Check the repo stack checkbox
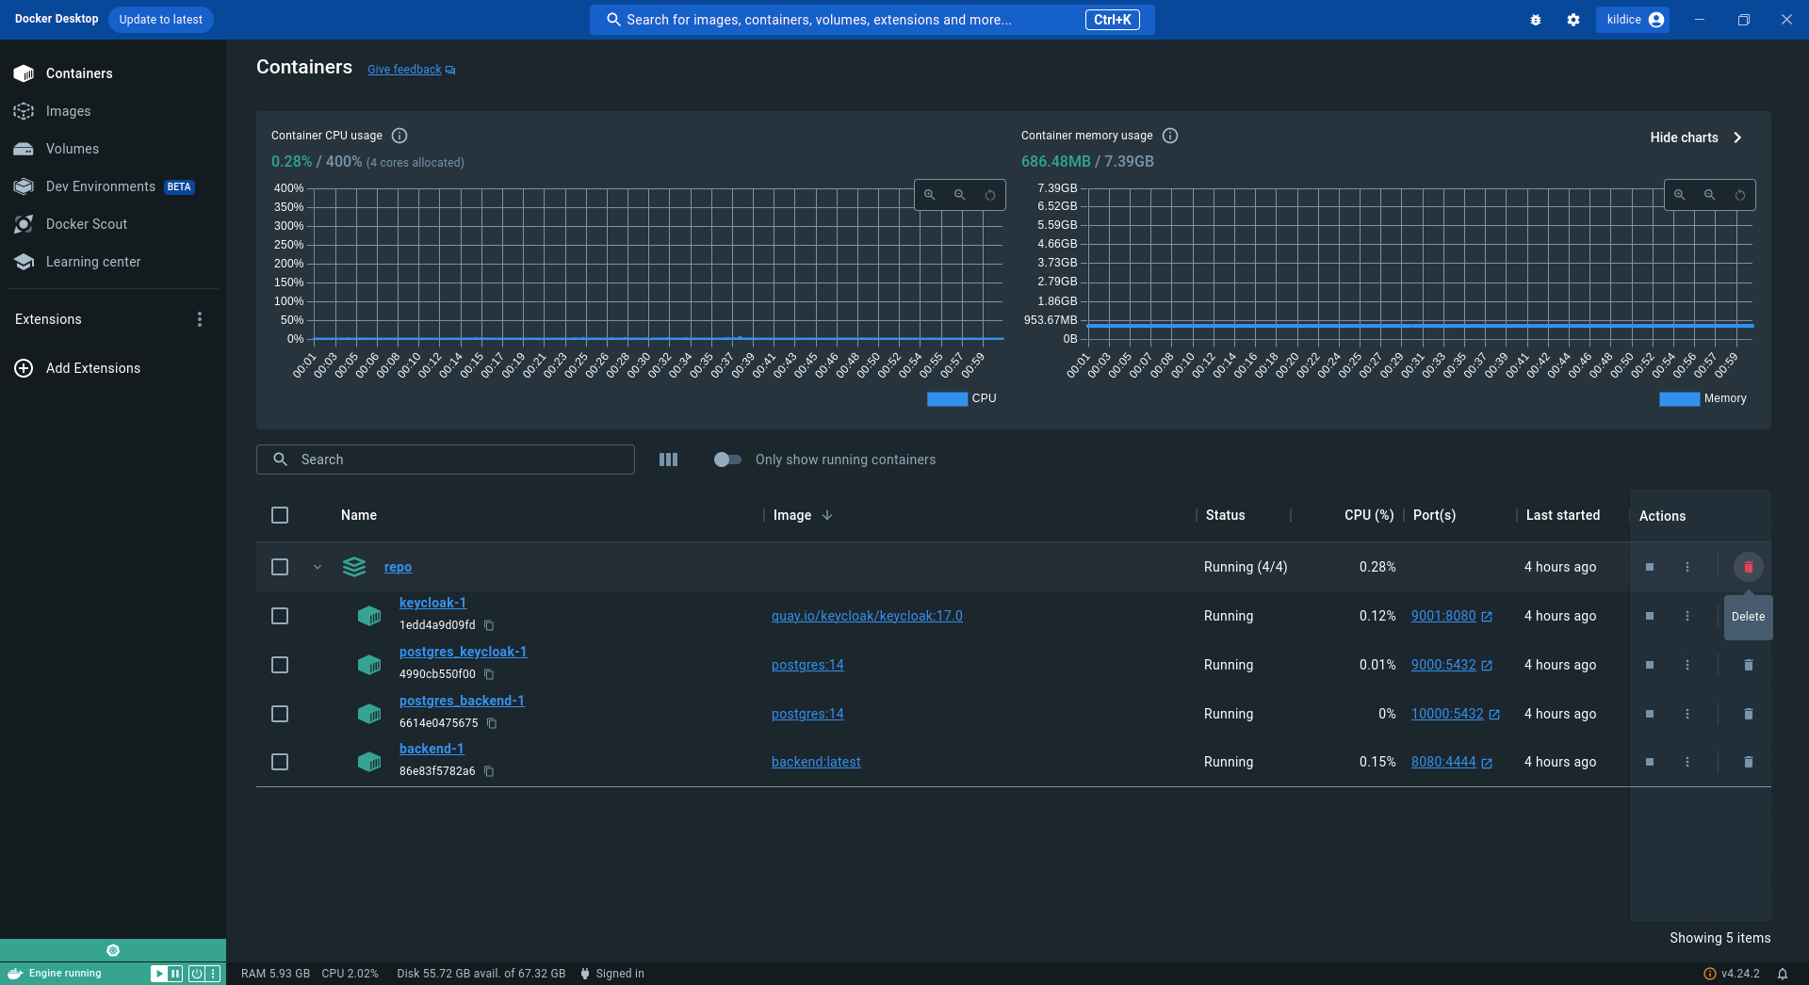 coord(280,567)
